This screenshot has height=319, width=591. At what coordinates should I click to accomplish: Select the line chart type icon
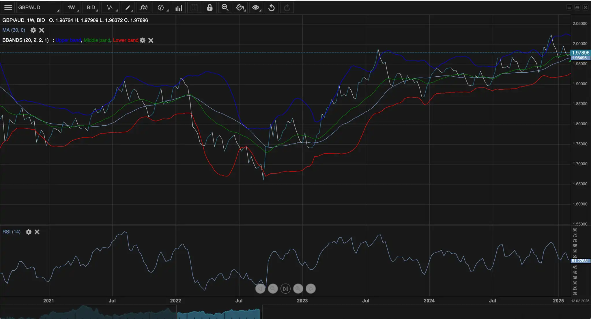coord(111,7)
